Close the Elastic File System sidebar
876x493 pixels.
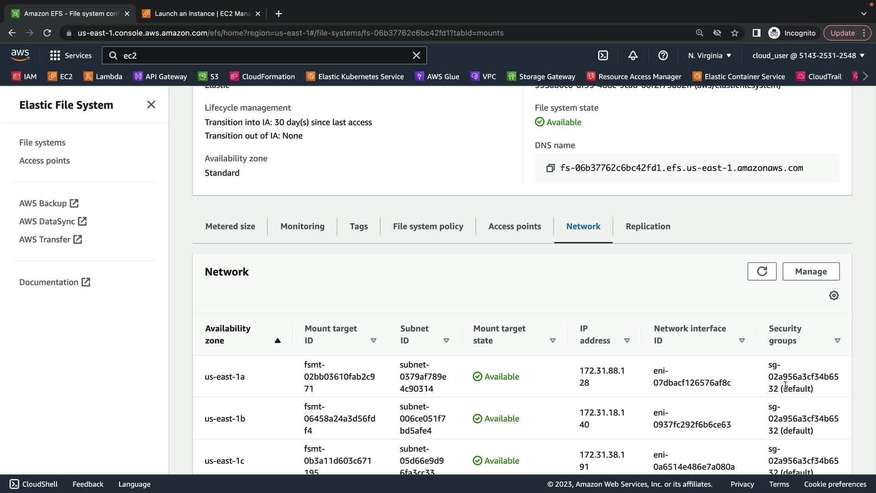[151, 105]
